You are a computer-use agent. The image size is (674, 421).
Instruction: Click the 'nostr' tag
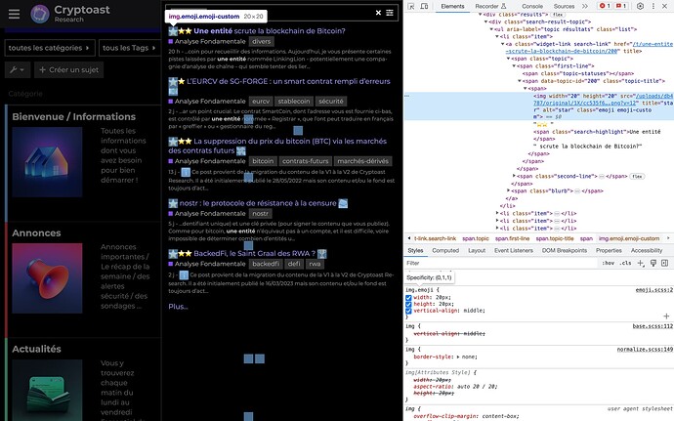260,214
